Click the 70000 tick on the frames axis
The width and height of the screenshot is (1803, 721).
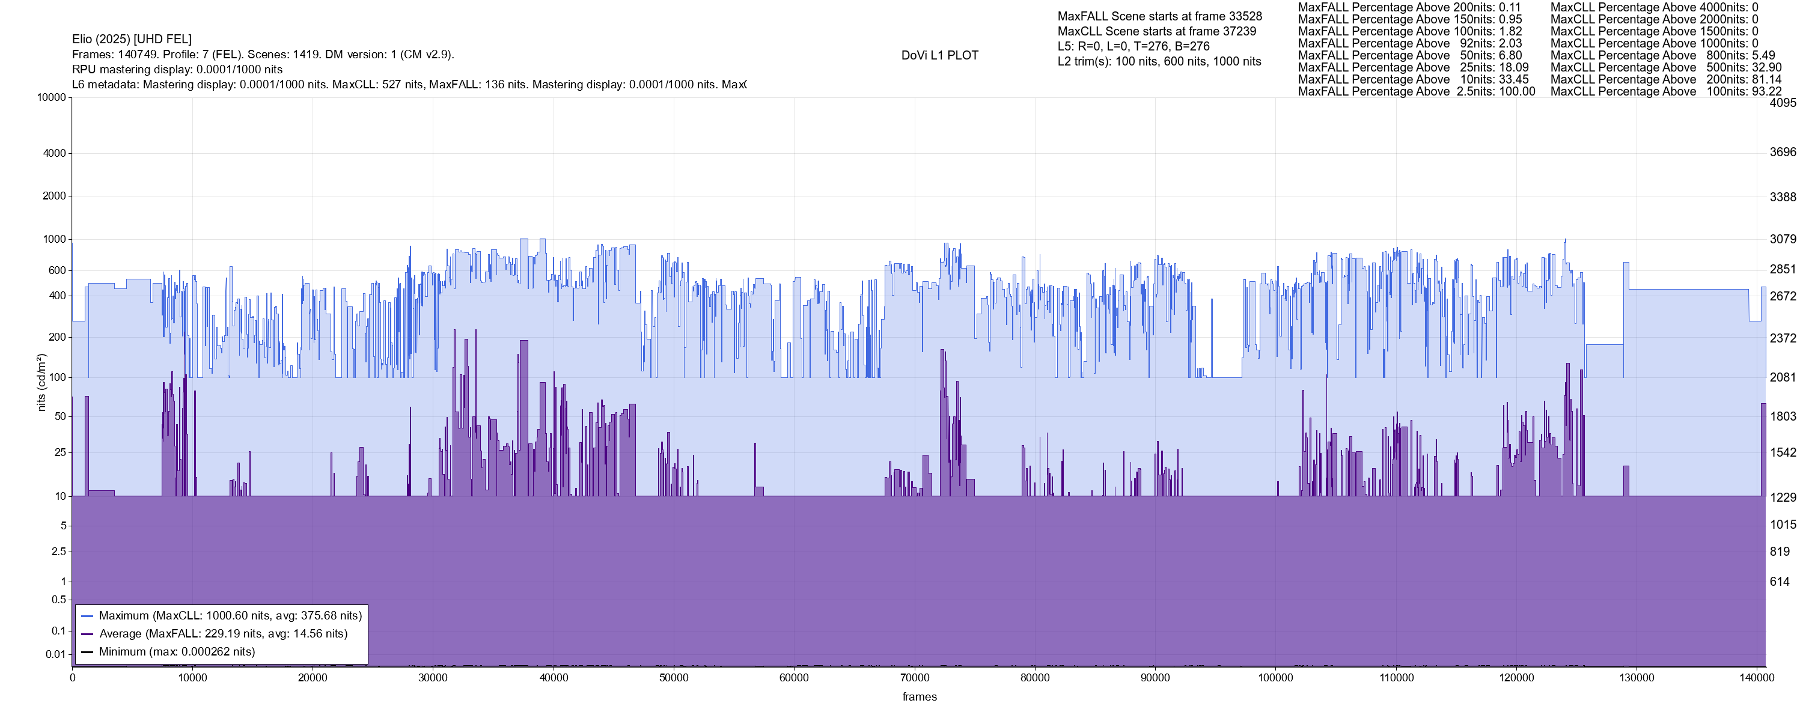[x=914, y=678]
